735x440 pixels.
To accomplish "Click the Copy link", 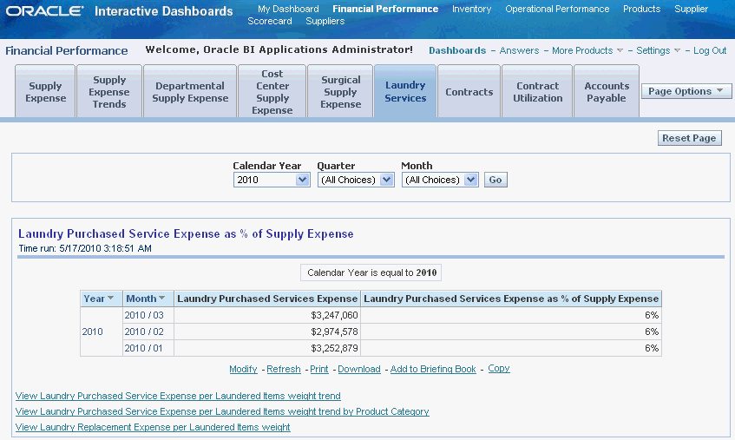I will coord(499,368).
